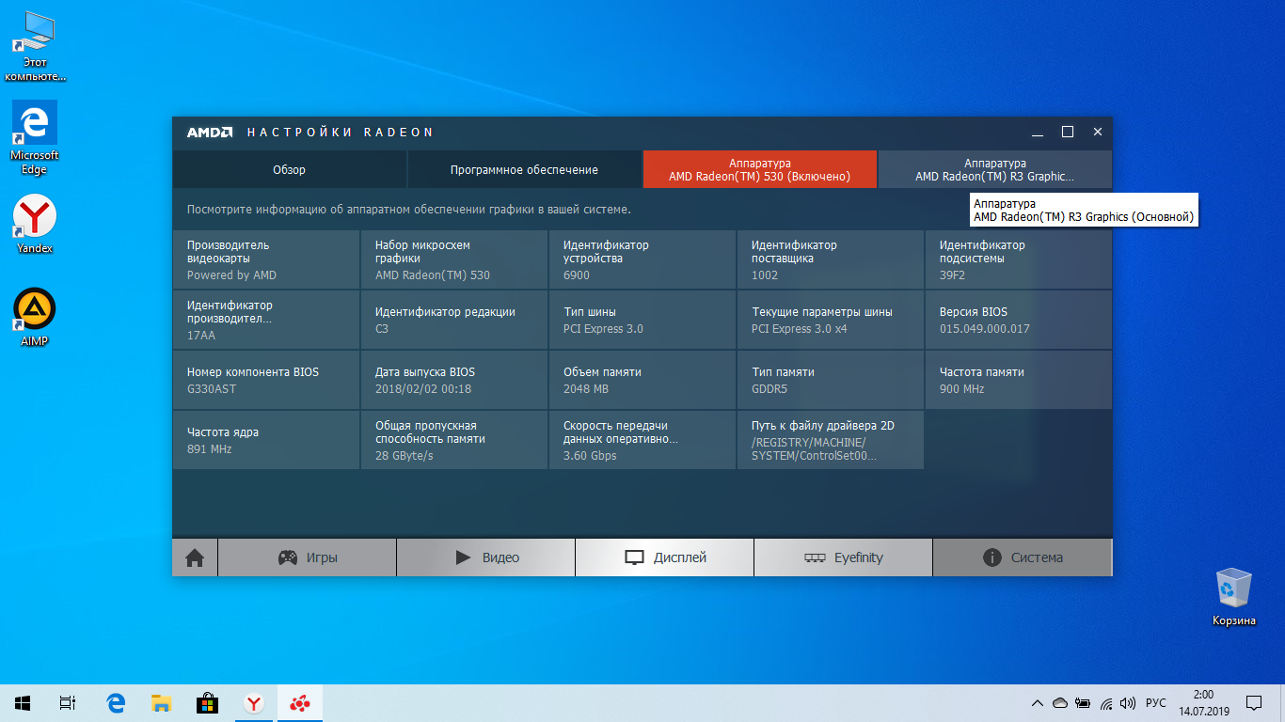This screenshot has height=722, width=1285.
Task: Open the Action Center notifications icon
Action: pyautogui.click(x=1254, y=702)
